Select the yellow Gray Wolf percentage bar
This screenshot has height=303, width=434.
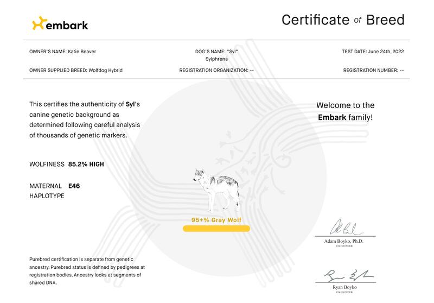point(216,229)
